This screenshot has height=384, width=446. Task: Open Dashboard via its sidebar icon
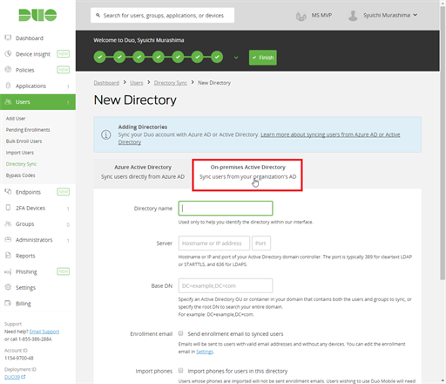point(8,38)
